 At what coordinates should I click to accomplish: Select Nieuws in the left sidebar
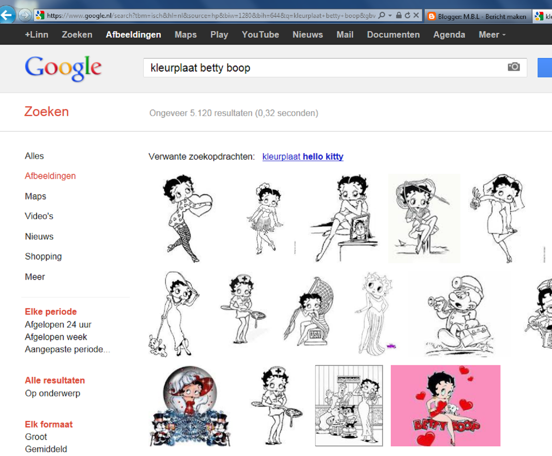coord(39,236)
